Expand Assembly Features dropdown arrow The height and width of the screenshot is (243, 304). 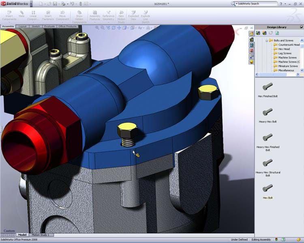click(95, 22)
